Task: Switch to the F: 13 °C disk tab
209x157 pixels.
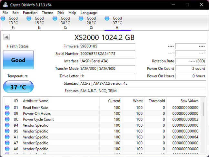Action: pos(13,23)
